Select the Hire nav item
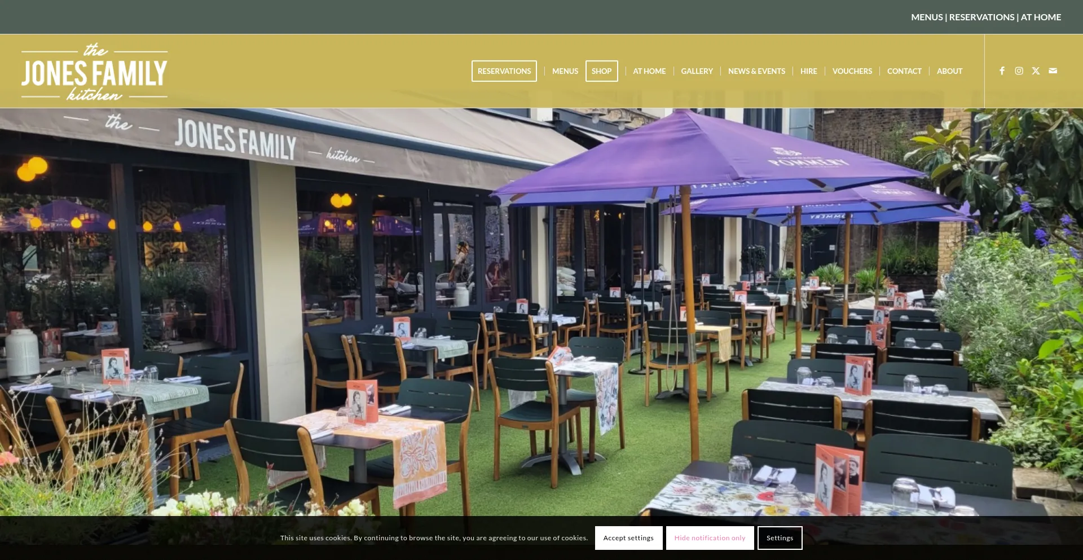The width and height of the screenshot is (1083, 560). click(808, 71)
